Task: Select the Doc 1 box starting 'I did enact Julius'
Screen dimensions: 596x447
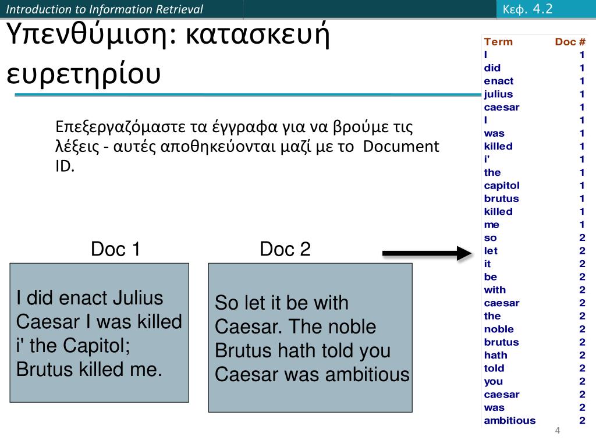Action: click(x=99, y=332)
